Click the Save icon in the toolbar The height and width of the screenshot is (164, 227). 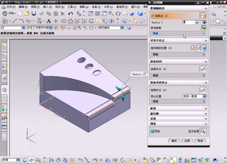point(34,14)
